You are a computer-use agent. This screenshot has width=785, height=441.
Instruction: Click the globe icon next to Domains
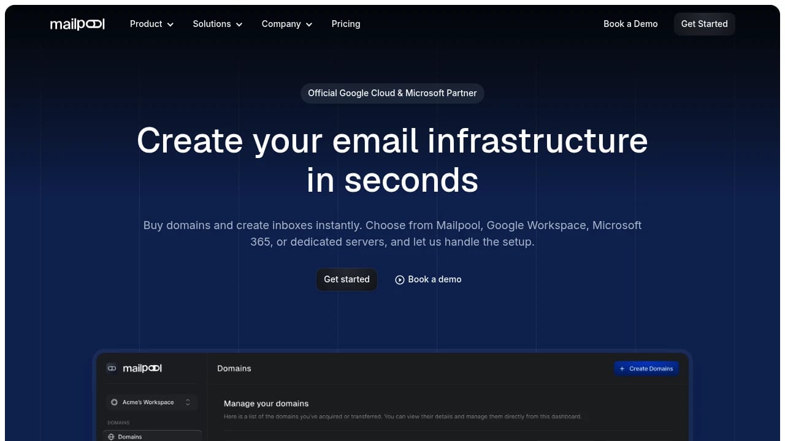click(x=111, y=437)
